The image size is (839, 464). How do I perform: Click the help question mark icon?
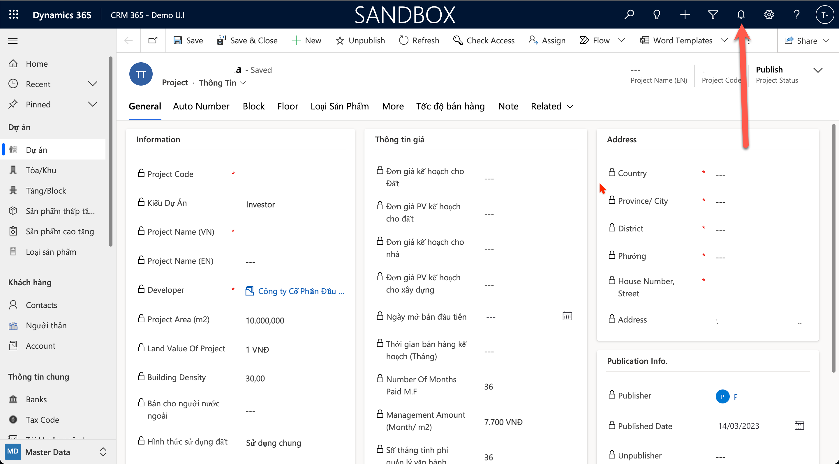point(797,15)
